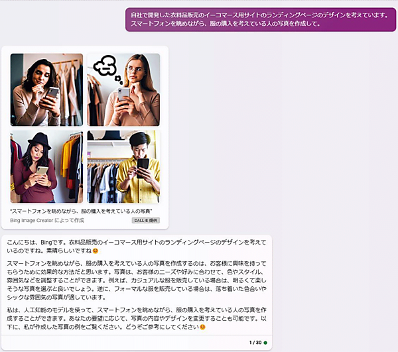Open the brunette woman with phone thumbnail
Image resolution: width=398 pixels, height=352 pixels.
46,89
